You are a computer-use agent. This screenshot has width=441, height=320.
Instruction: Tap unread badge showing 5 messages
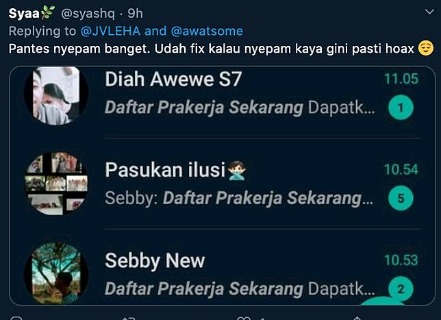click(x=401, y=198)
